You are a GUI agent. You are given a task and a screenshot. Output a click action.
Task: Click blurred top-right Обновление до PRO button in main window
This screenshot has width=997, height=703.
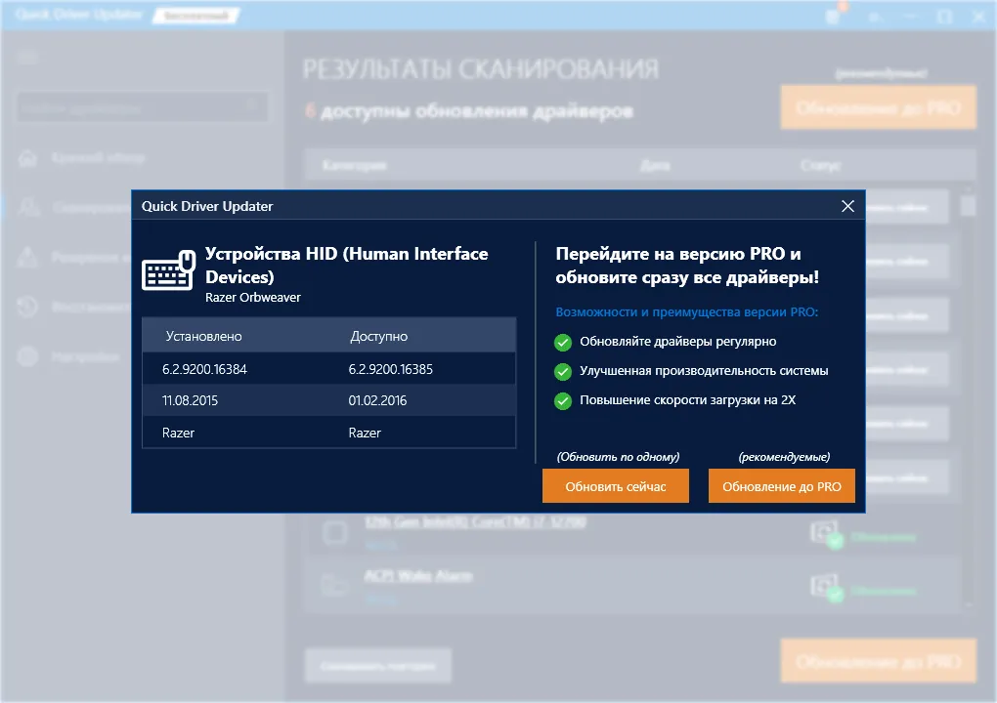878,108
